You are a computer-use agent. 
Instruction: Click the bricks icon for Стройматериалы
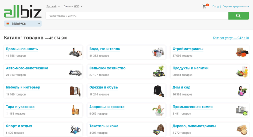click(242, 52)
